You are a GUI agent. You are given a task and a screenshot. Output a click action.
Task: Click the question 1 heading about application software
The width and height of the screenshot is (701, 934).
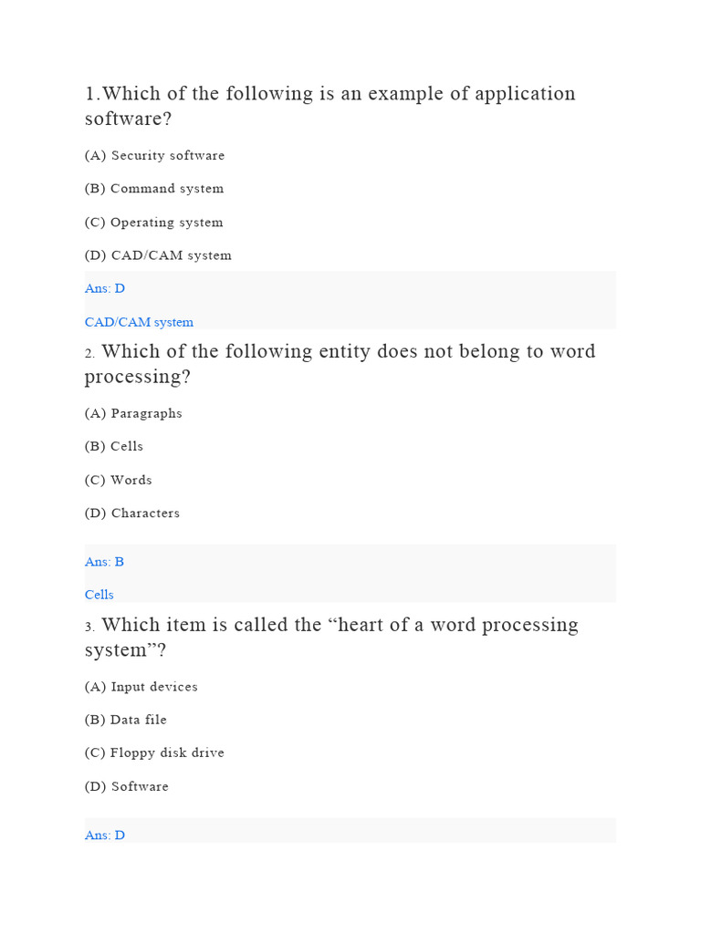(330, 106)
